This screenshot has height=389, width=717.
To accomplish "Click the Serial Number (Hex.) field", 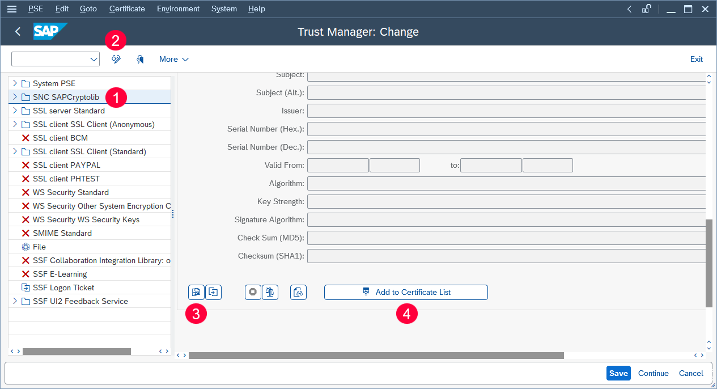I will (506, 129).
